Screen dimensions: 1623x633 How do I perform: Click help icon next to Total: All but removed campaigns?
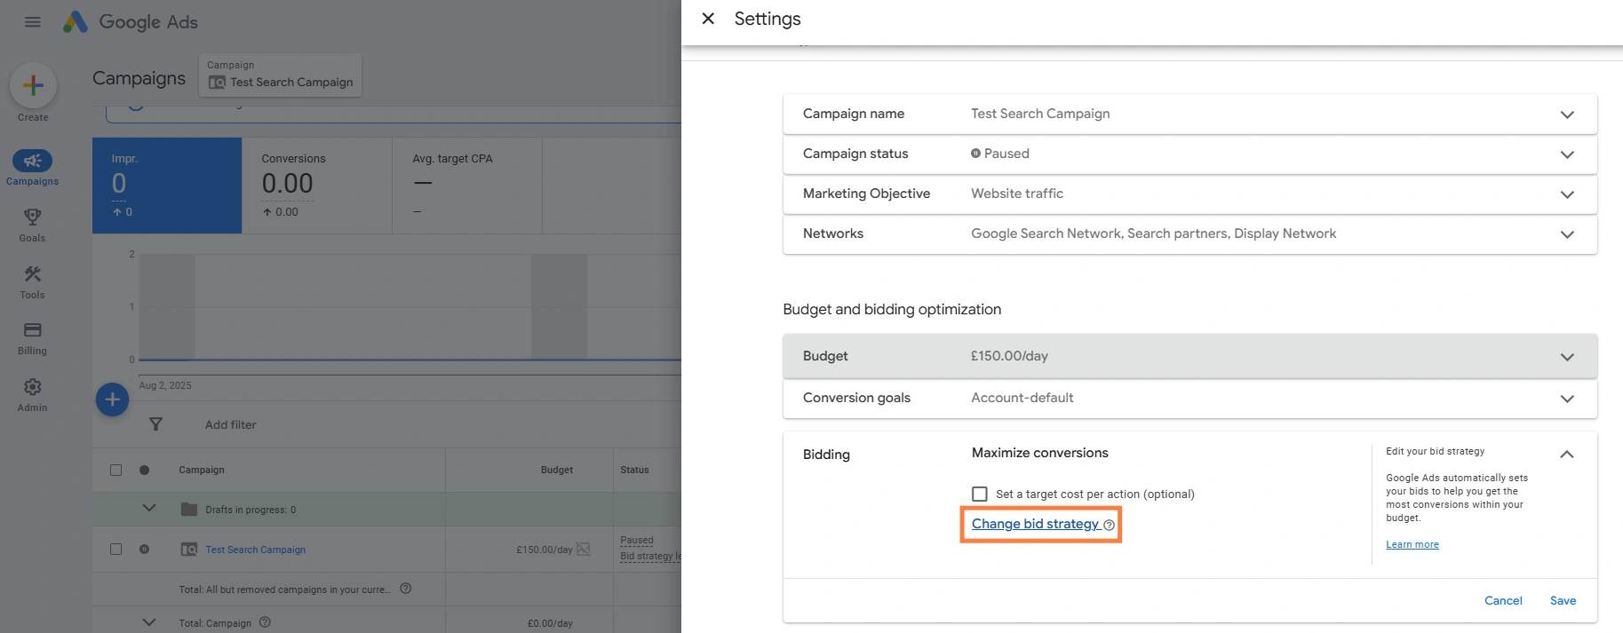pos(406,589)
